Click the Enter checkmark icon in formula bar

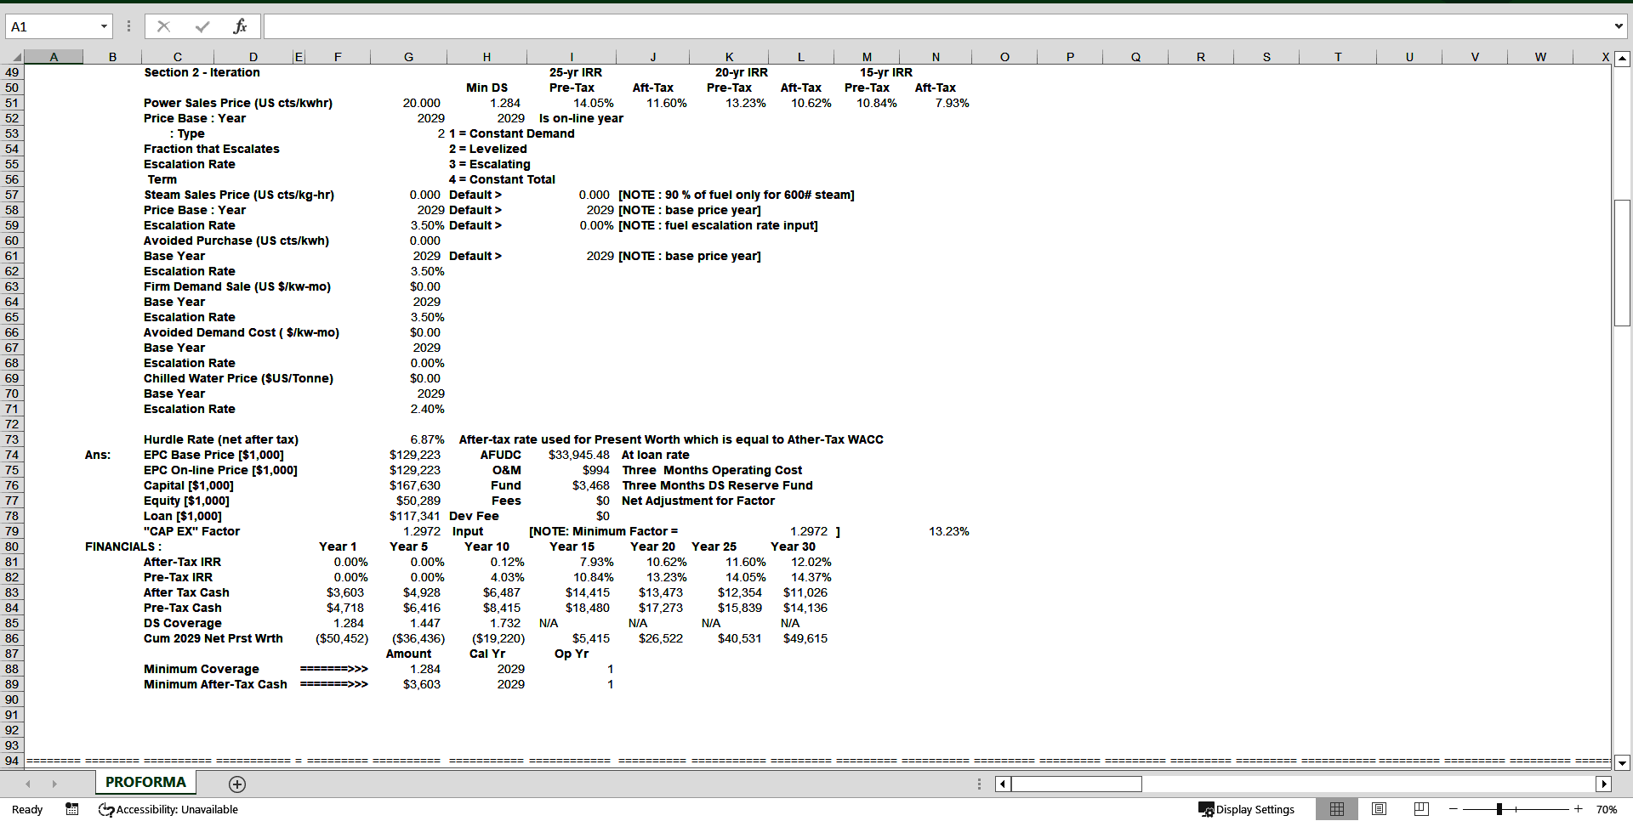pyautogui.click(x=202, y=25)
